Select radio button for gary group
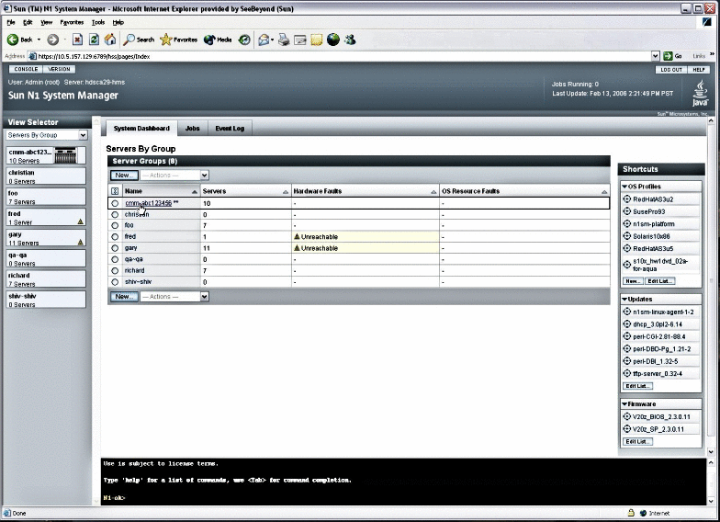Viewport: 720px width, 522px height. pyautogui.click(x=115, y=248)
